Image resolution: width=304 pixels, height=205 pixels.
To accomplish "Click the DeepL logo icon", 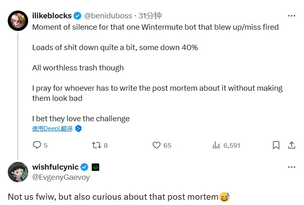I will 79,129.
